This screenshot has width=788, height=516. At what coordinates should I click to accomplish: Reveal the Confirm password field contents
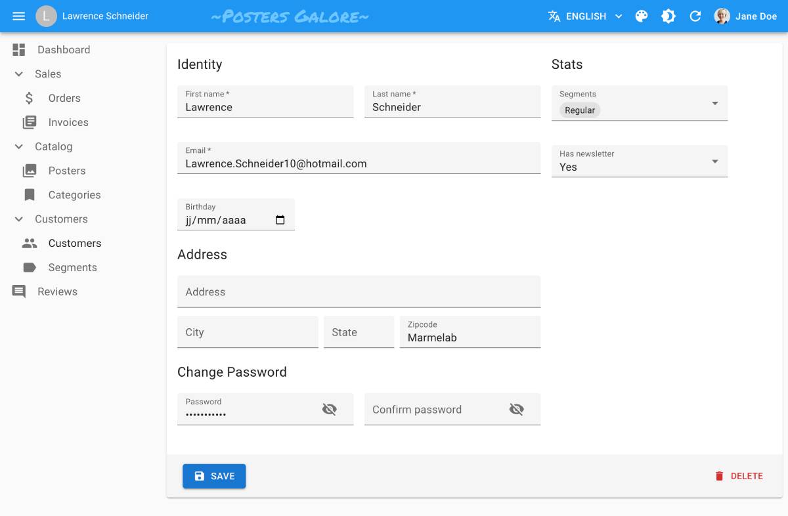tap(517, 409)
